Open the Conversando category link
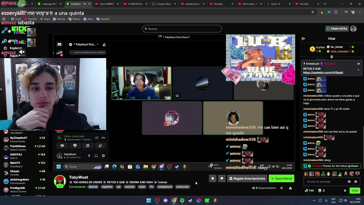 [77, 187]
